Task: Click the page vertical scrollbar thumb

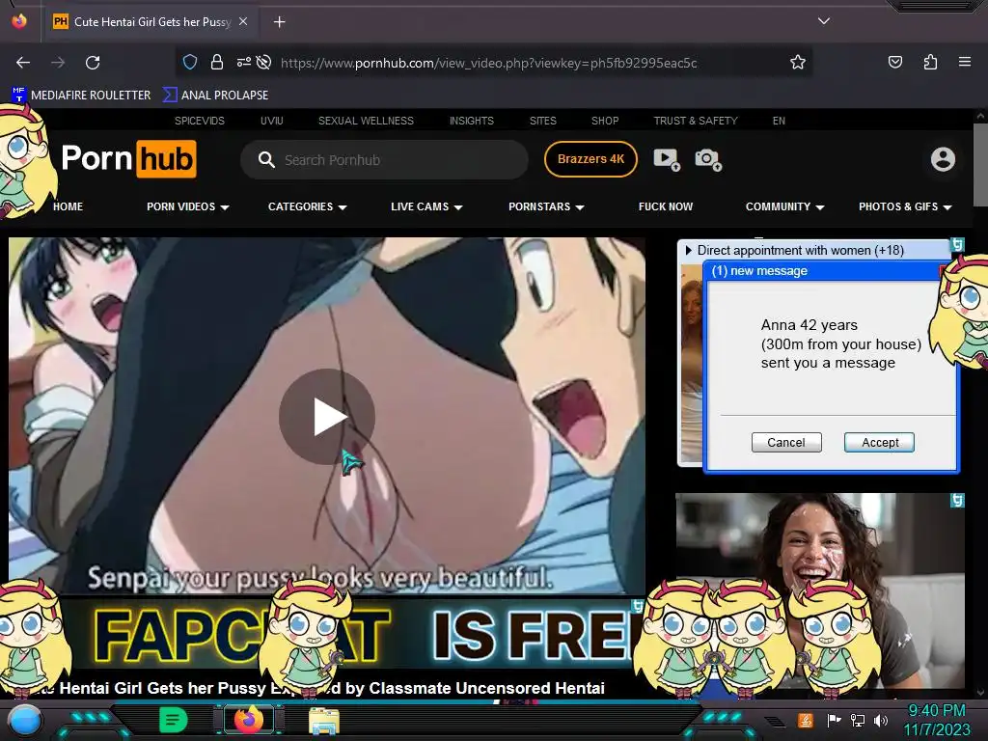Action: tap(980, 164)
